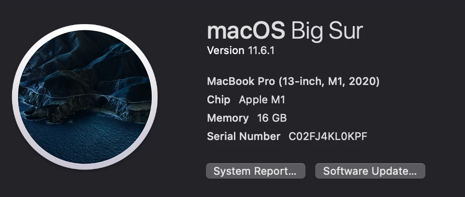Select the Apple M1 chip value

click(x=262, y=100)
